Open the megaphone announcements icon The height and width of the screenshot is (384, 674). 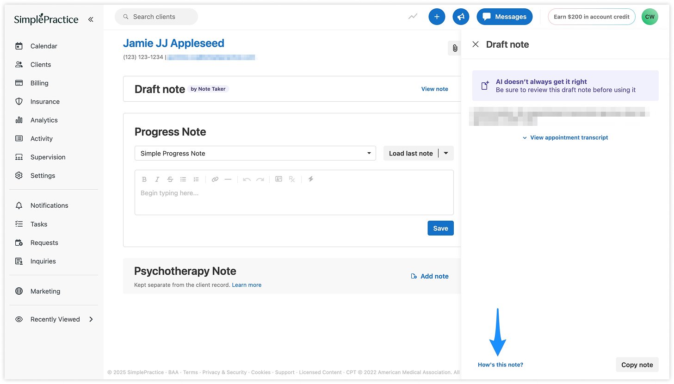click(461, 17)
